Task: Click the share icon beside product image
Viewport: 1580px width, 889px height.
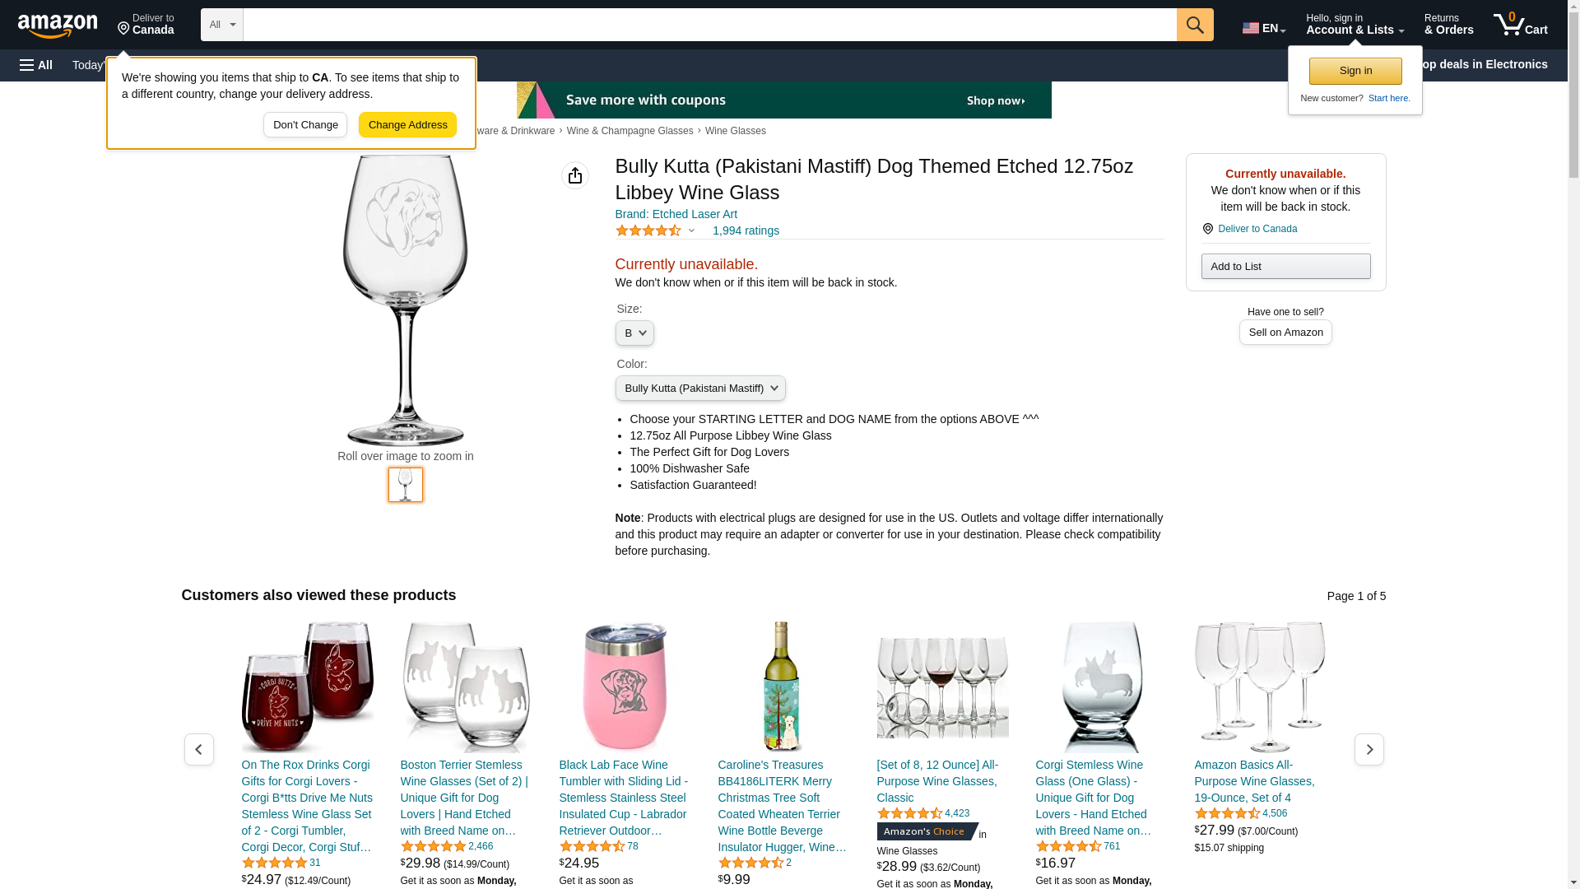Action: click(575, 175)
